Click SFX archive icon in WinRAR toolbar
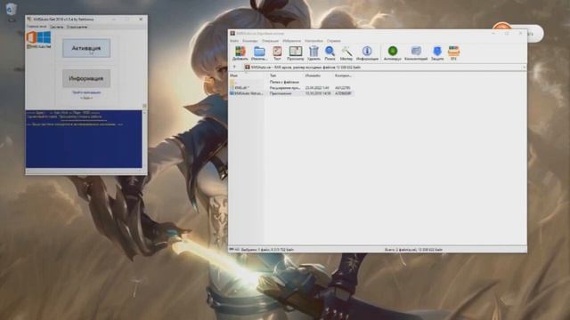 [x=453, y=53]
